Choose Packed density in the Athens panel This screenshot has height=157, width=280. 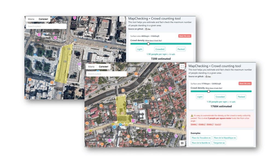[x=181, y=49]
